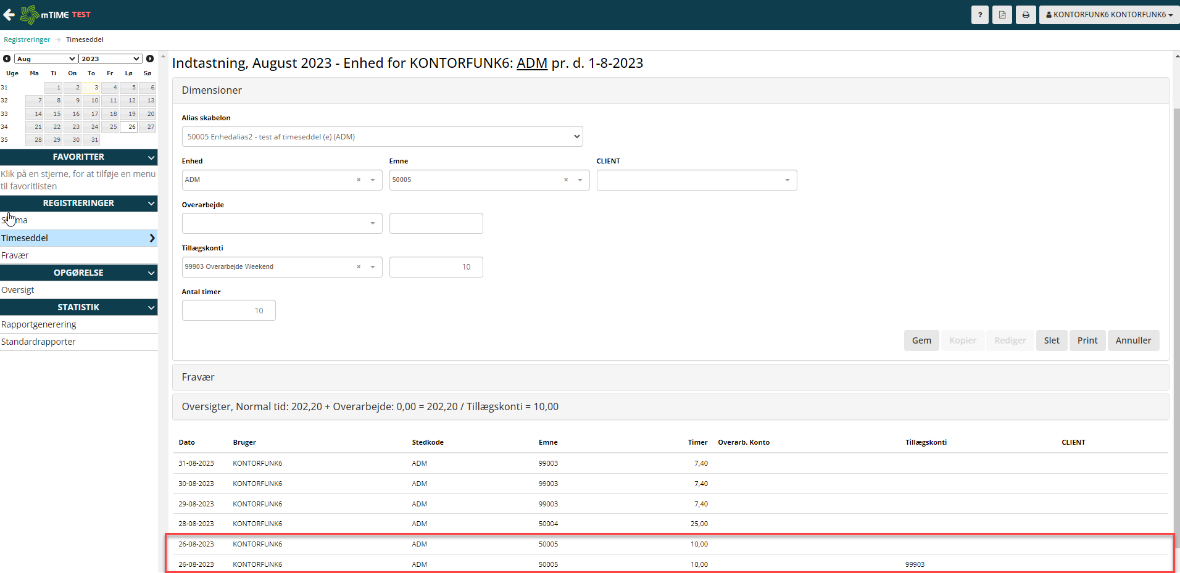This screenshot has width=1180, height=573.
Task: Open help with the question mark icon
Action: click(x=979, y=15)
